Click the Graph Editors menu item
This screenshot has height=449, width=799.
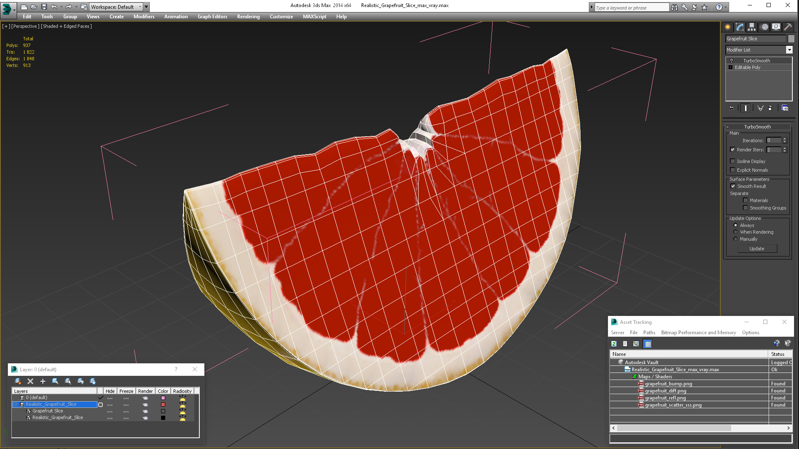(x=212, y=17)
